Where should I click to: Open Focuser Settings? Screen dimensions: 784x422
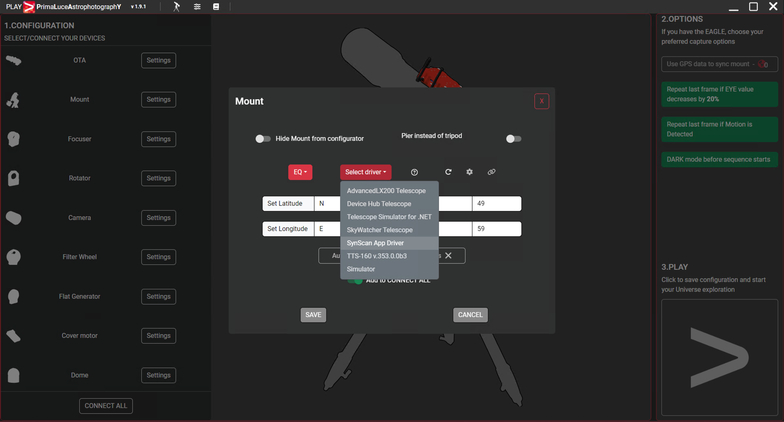pyautogui.click(x=158, y=139)
